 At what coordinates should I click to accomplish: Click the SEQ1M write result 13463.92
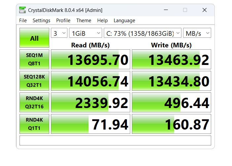click(172, 59)
